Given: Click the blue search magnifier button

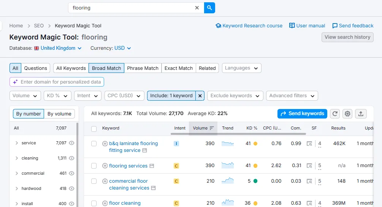Looking at the screenshot, I should 209,8.
